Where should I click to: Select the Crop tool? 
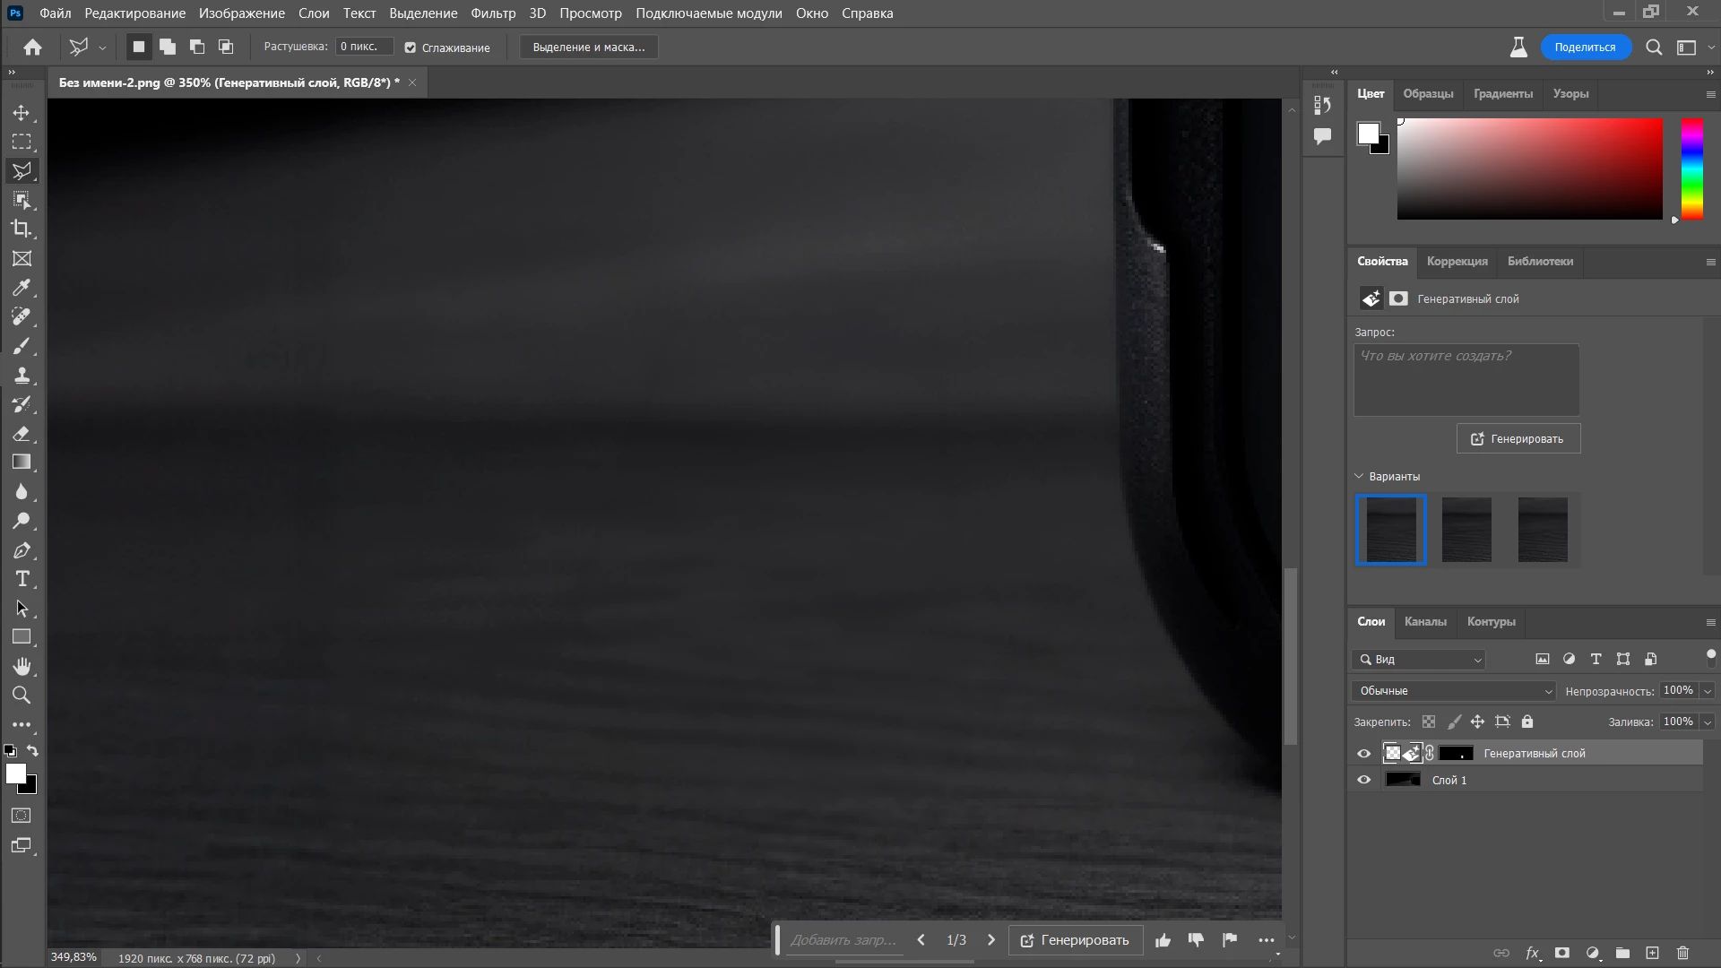point(22,229)
